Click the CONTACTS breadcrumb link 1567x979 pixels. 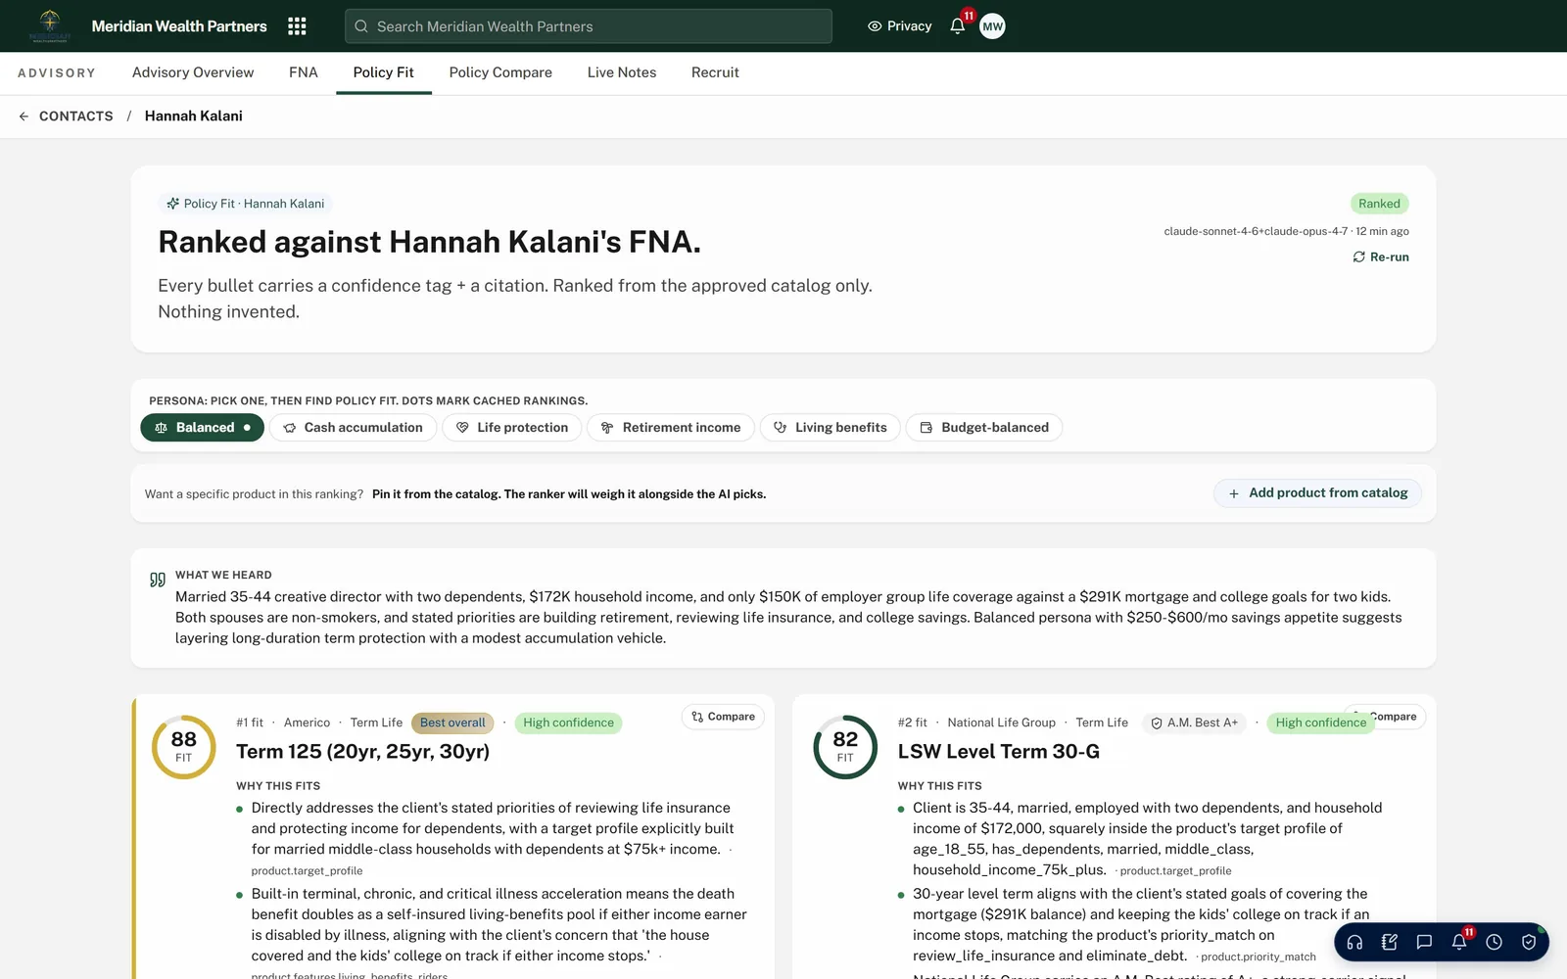click(76, 117)
